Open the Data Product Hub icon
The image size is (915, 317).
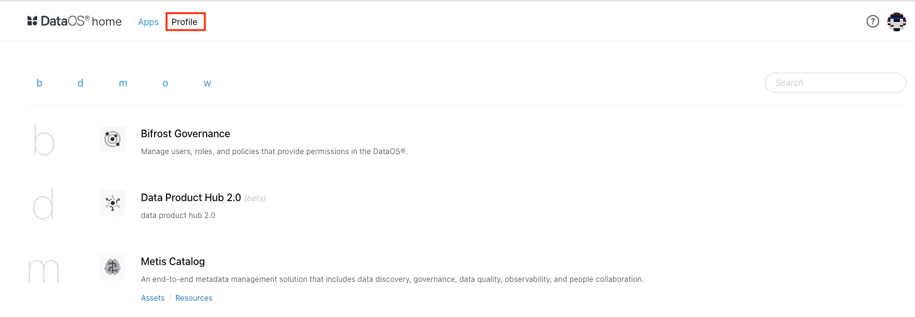(112, 203)
